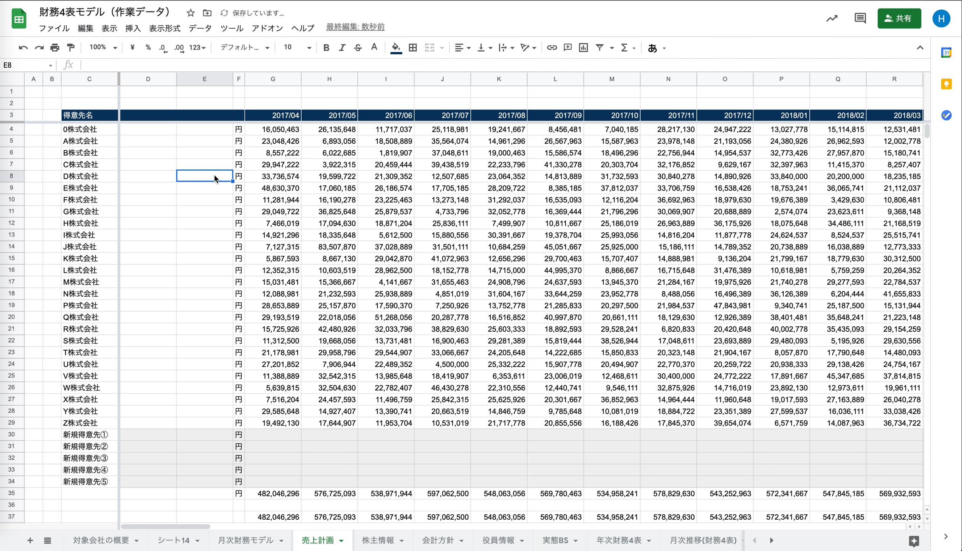Click the insert link icon

(x=551, y=47)
